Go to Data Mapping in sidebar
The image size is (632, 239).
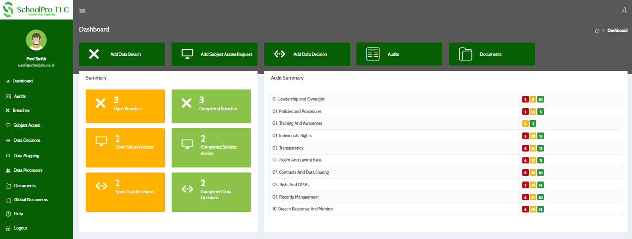[x=26, y=156]
